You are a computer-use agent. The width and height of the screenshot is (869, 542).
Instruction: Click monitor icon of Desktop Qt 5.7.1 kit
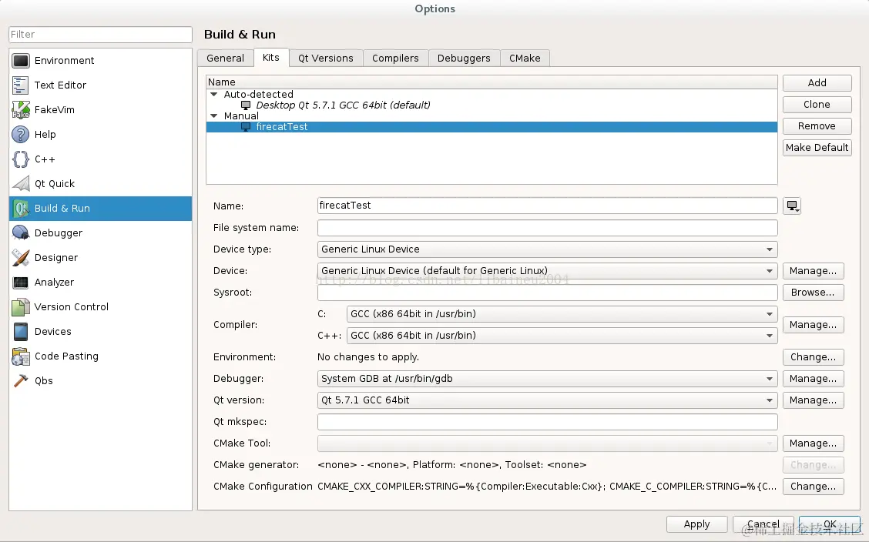[246, 105]
